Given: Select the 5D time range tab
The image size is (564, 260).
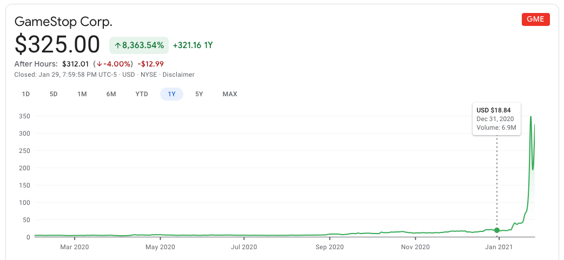Looking at the screenshot, I should (x=54, y=94).
